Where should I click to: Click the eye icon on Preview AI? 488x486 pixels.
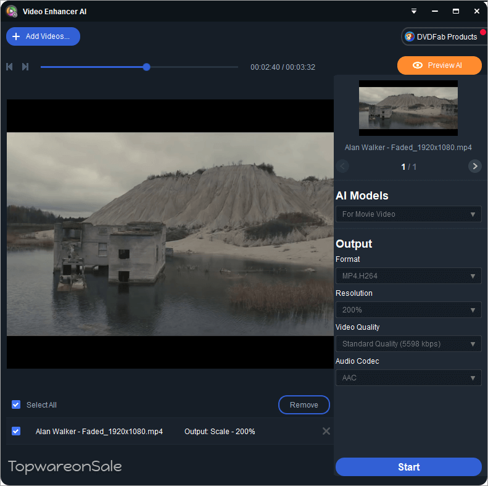tap(417, 65)
